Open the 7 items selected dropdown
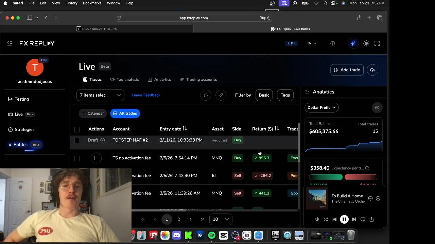 (100, 95)
